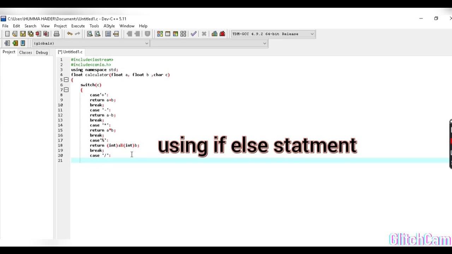The image size is (452, 254).
Task: Click the case'+': line
Action: point(99,95)
